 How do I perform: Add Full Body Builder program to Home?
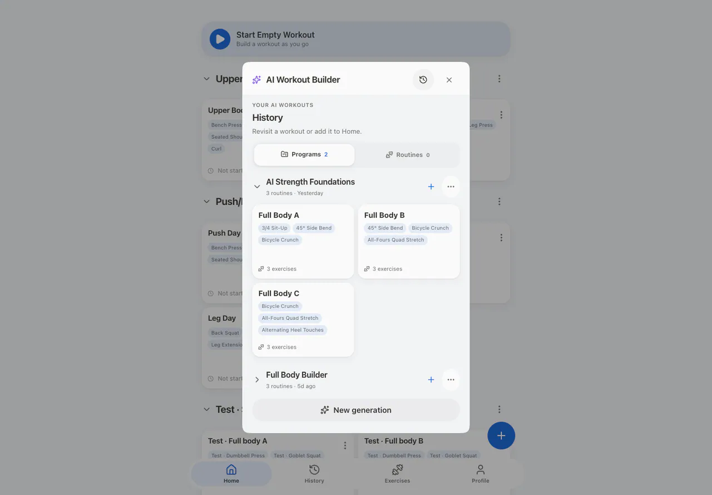(431, 380)
